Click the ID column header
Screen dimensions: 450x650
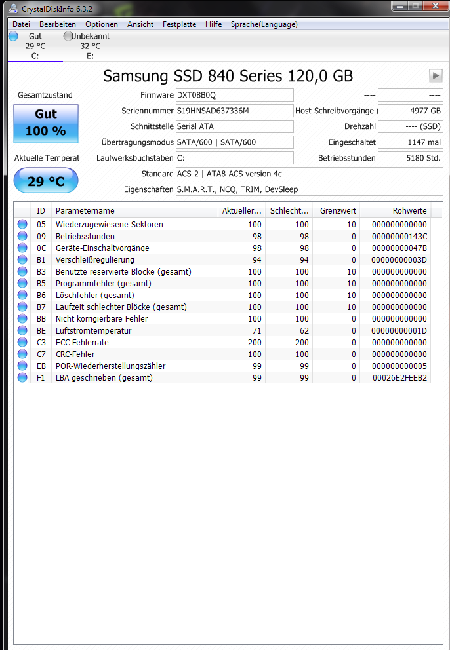tap(41, 210)
